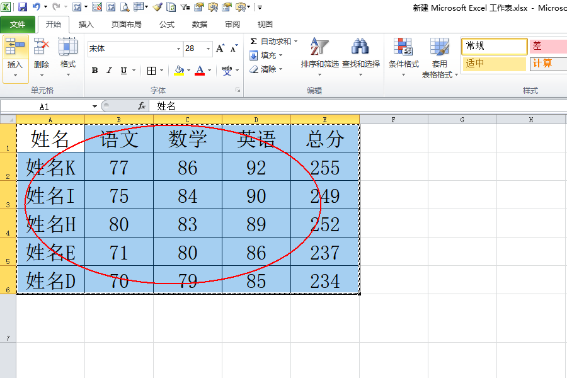
Task: Click the Insert cells icon
Action: pos(15,47)
